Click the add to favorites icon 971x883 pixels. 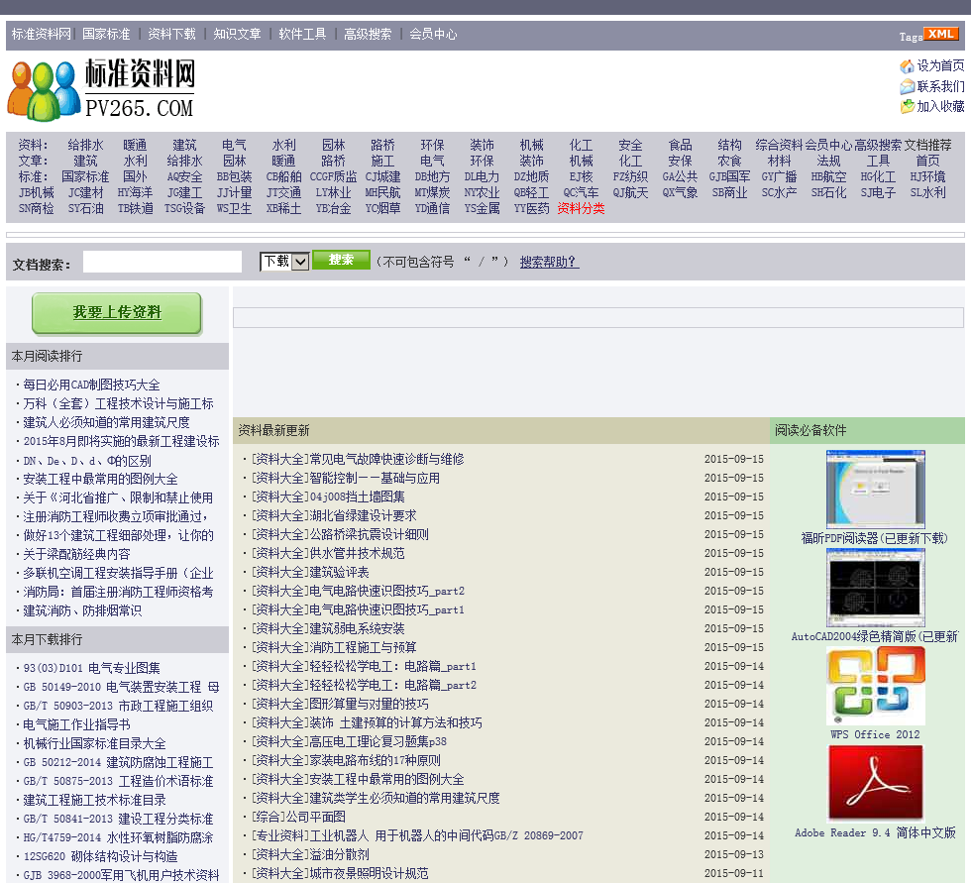907,107
